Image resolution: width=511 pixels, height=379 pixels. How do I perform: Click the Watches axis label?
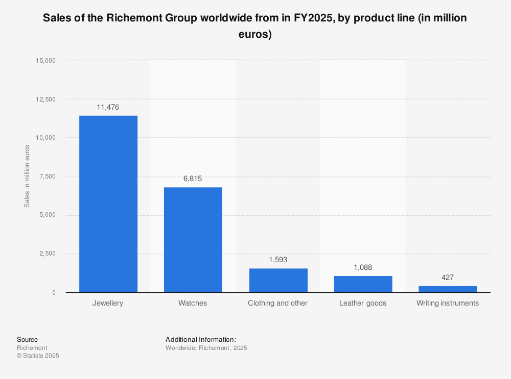pos(193,303)
